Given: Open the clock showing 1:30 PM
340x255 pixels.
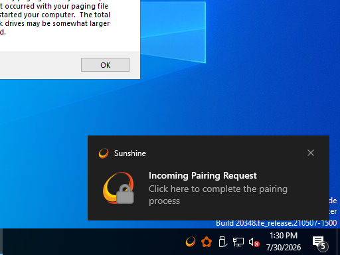Looking at the screenshot, I should point(284,242).
